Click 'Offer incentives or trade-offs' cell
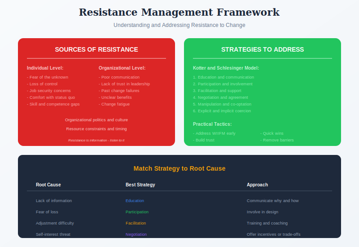This screenshot has width=359, height=247. [x=274, y=234]
